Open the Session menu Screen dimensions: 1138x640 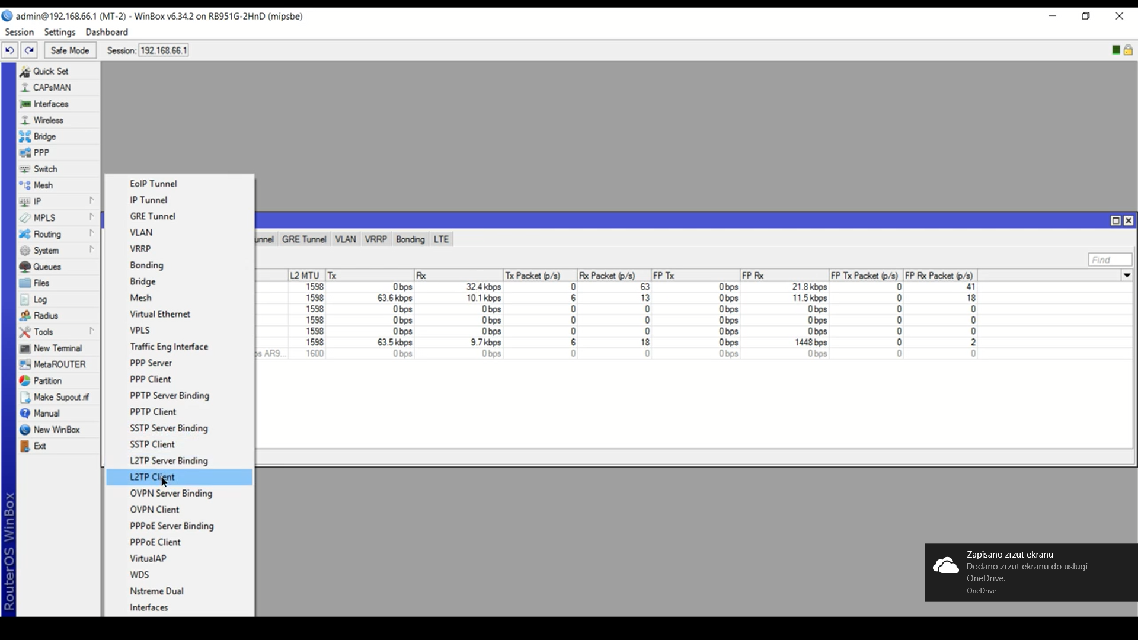click(19, 32)
